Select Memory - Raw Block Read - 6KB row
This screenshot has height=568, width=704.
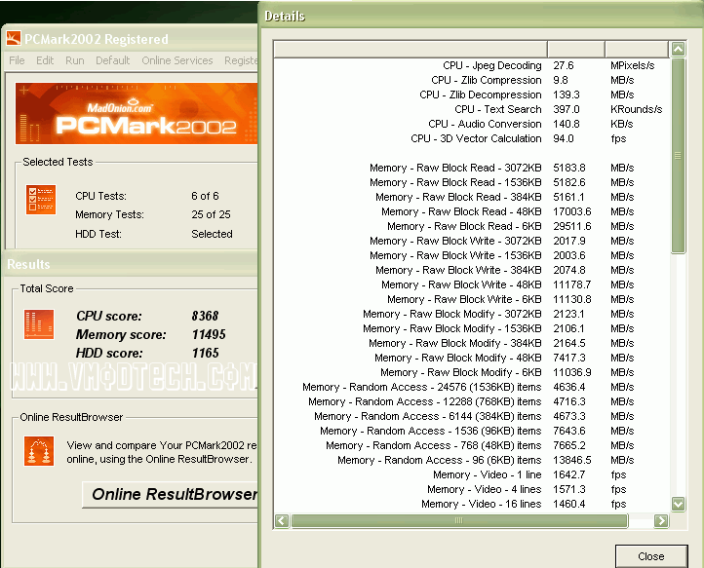[x=471, y=226]
